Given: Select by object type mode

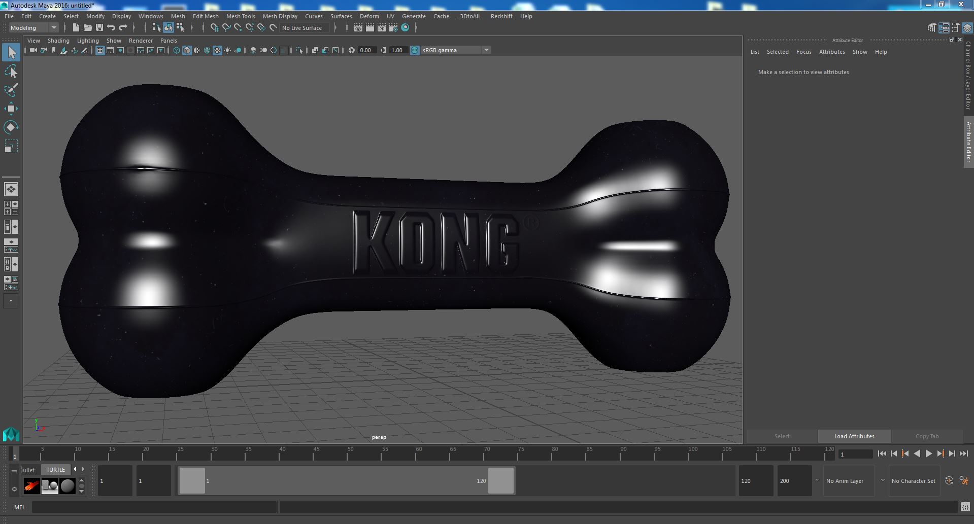Looking at the screenshot, I should point(168,27).
